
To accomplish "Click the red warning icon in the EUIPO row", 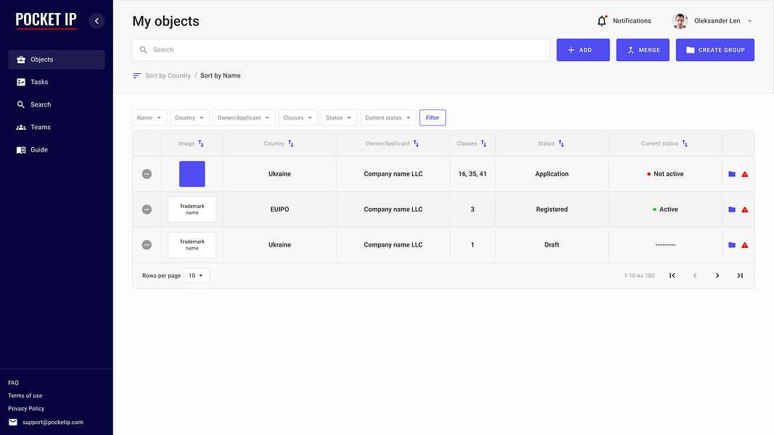I will [745, 210].
